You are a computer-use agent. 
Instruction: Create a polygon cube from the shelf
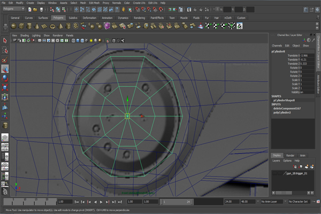(x=21, y=26)
